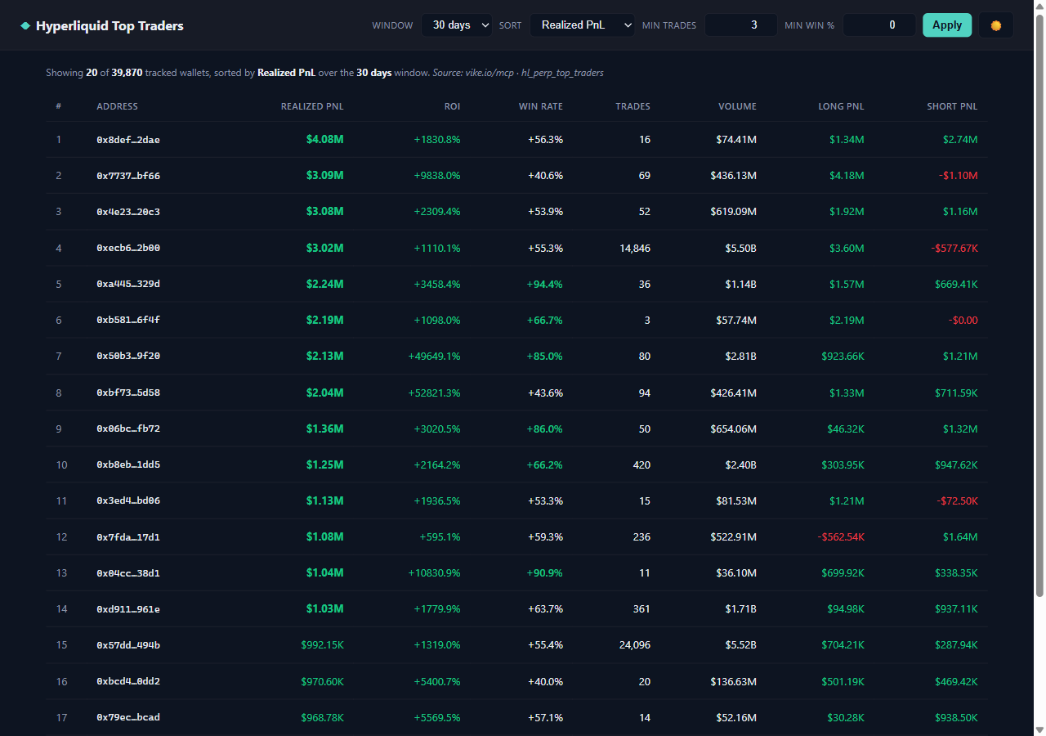Select wallet address 0xb581…6f4f
1046x736 pixels.
128,320
